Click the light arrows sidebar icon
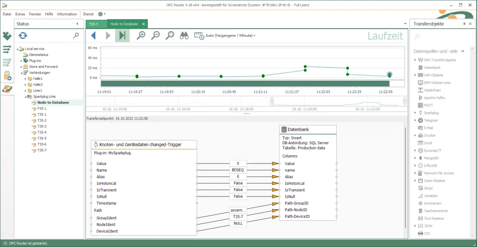The image size is (477, 247). (7, 63)
